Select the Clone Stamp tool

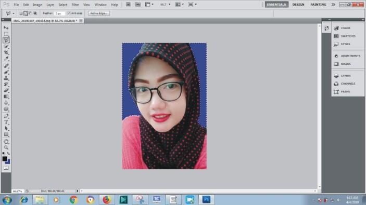click(x=6, y=78)
